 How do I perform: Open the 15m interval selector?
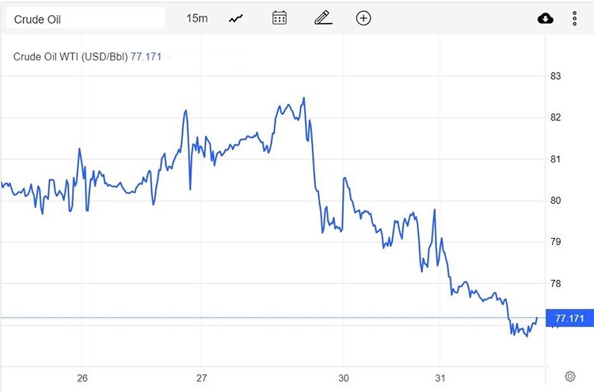196,18
